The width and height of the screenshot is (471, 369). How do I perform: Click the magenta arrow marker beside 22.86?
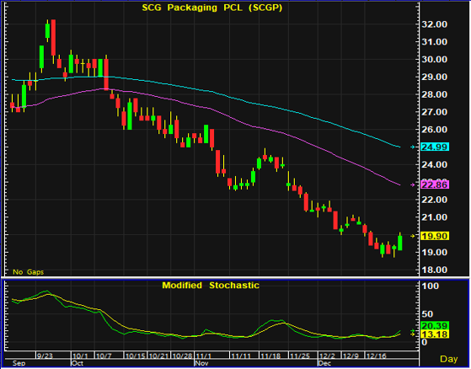click(414, 185)
